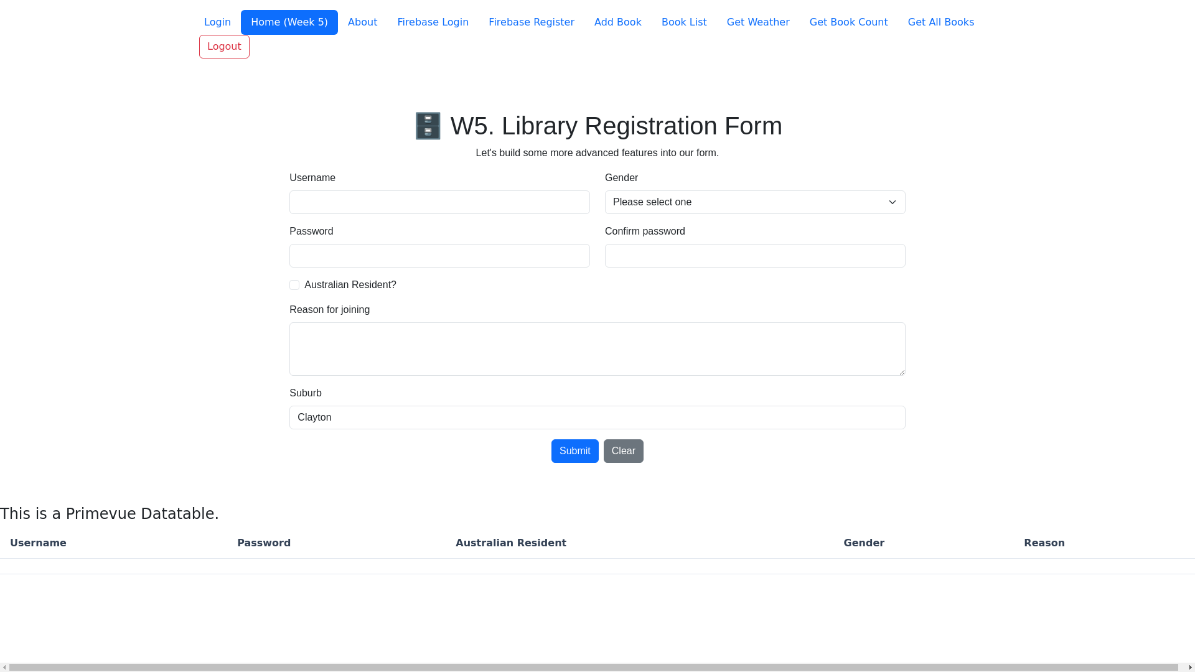
Task: Click the Password column header
Action: point(264,543)
